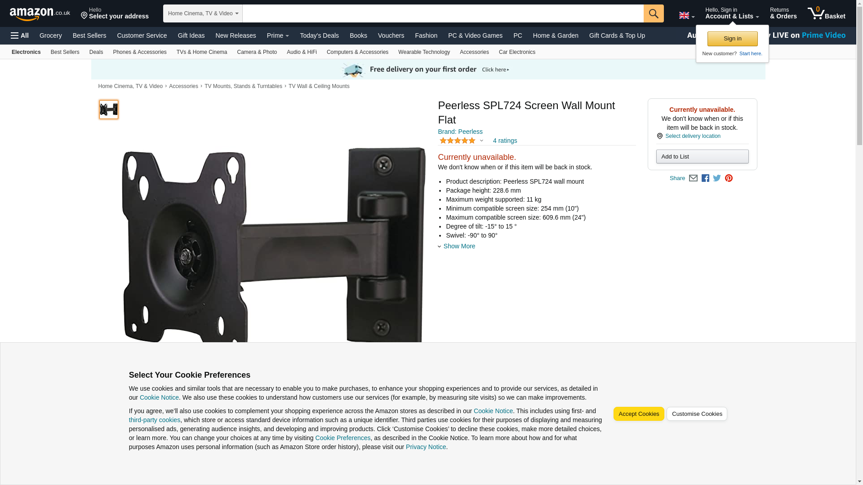This screenshot has height=485, width=863.
Task: Click the search magnifier button
Action: 653,13
